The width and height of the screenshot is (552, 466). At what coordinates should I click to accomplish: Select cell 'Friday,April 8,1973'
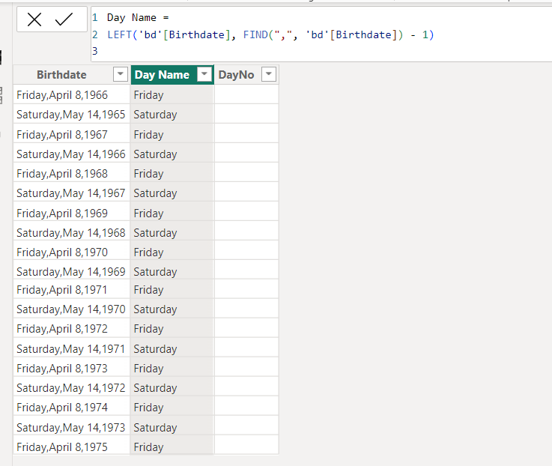[72, 368]
